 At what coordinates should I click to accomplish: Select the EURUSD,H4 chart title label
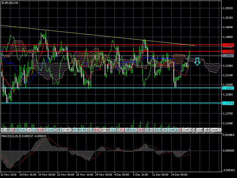(x=9, y=3)
